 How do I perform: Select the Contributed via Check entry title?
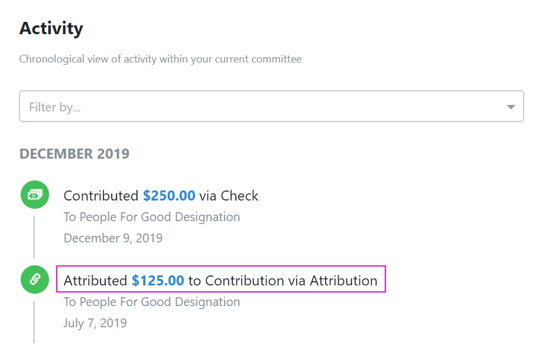click(x=161, y=196)
